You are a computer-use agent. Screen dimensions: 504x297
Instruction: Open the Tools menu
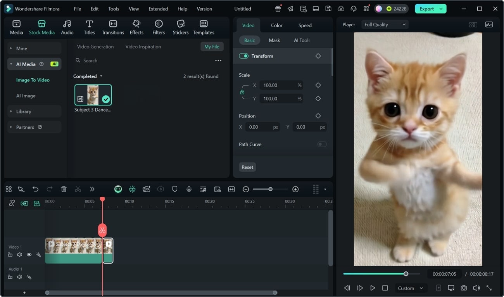(114, 9)
